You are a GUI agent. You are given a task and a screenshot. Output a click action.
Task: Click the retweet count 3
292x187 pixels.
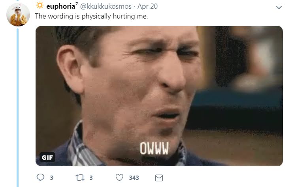[91, 178]
